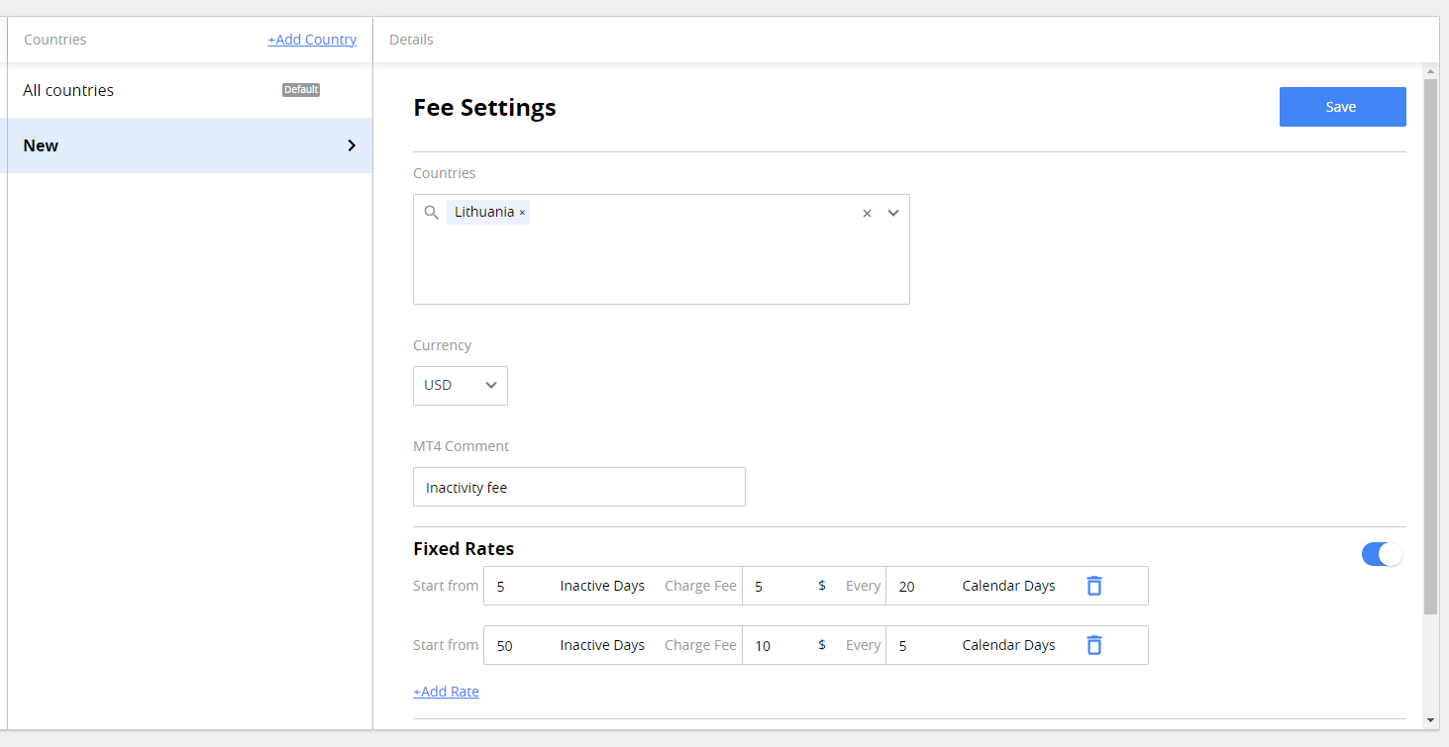This screenshot has width=1449, height=747.
Task: Open the Countries selector dropdown arrow
Action: pyautogui.click(x=893, y=213)
